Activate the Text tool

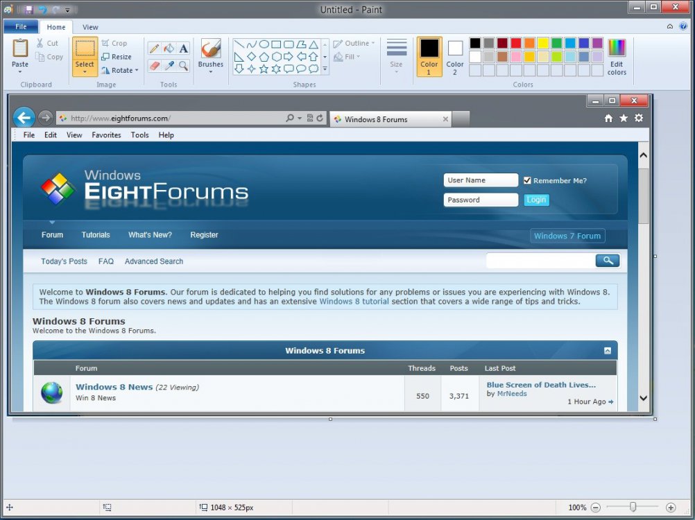[x=183, y=49]
